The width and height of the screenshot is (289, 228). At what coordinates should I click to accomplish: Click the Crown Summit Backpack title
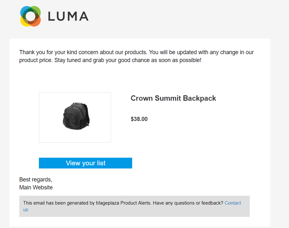tap(173, 98)
